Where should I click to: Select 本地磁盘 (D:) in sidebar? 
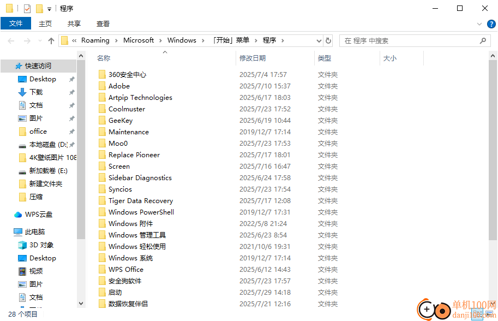tap(49, 145)
